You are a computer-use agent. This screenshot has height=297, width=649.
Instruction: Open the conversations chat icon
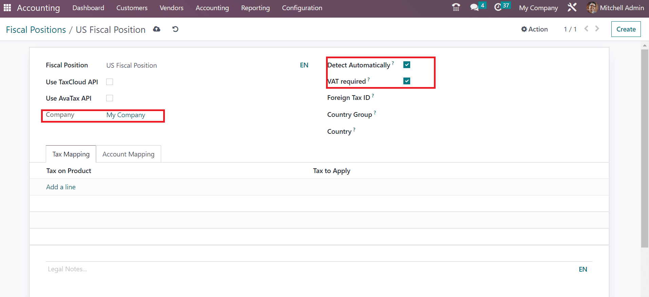pos(474,7)
